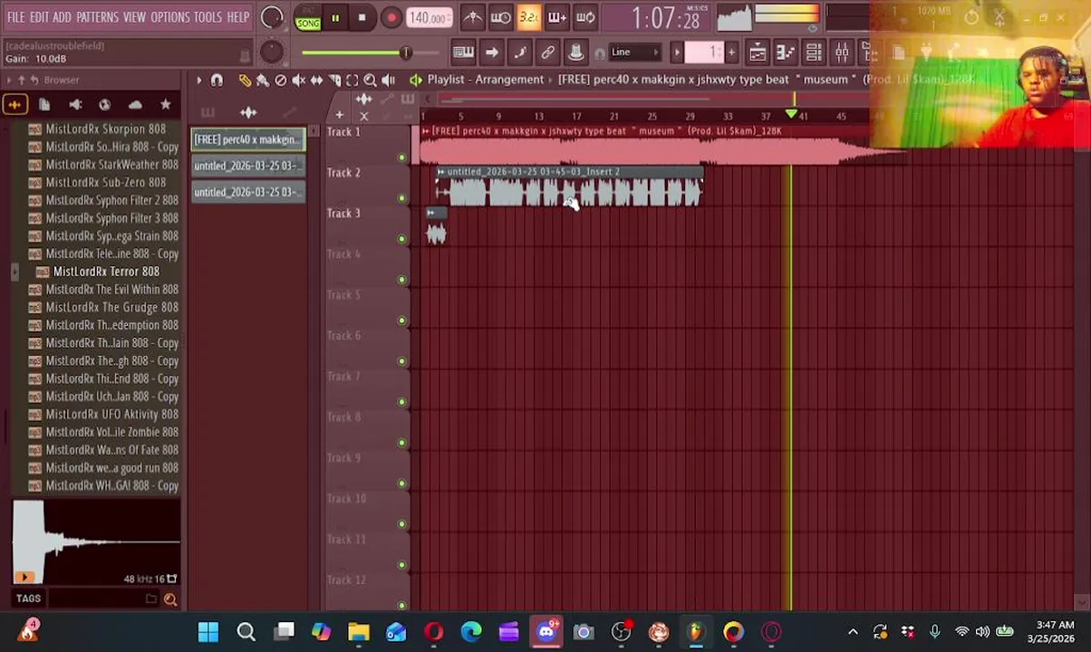Toggle wait for input before recording
The image size is (1091, 652).
[x=501, y=16]
